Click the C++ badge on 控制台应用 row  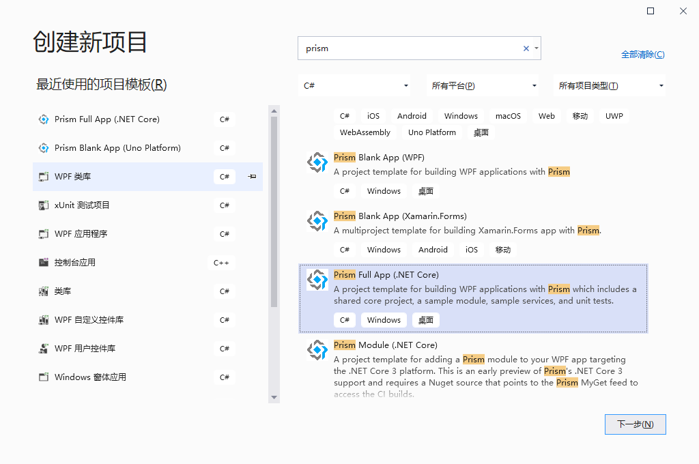tap(221, 263)
